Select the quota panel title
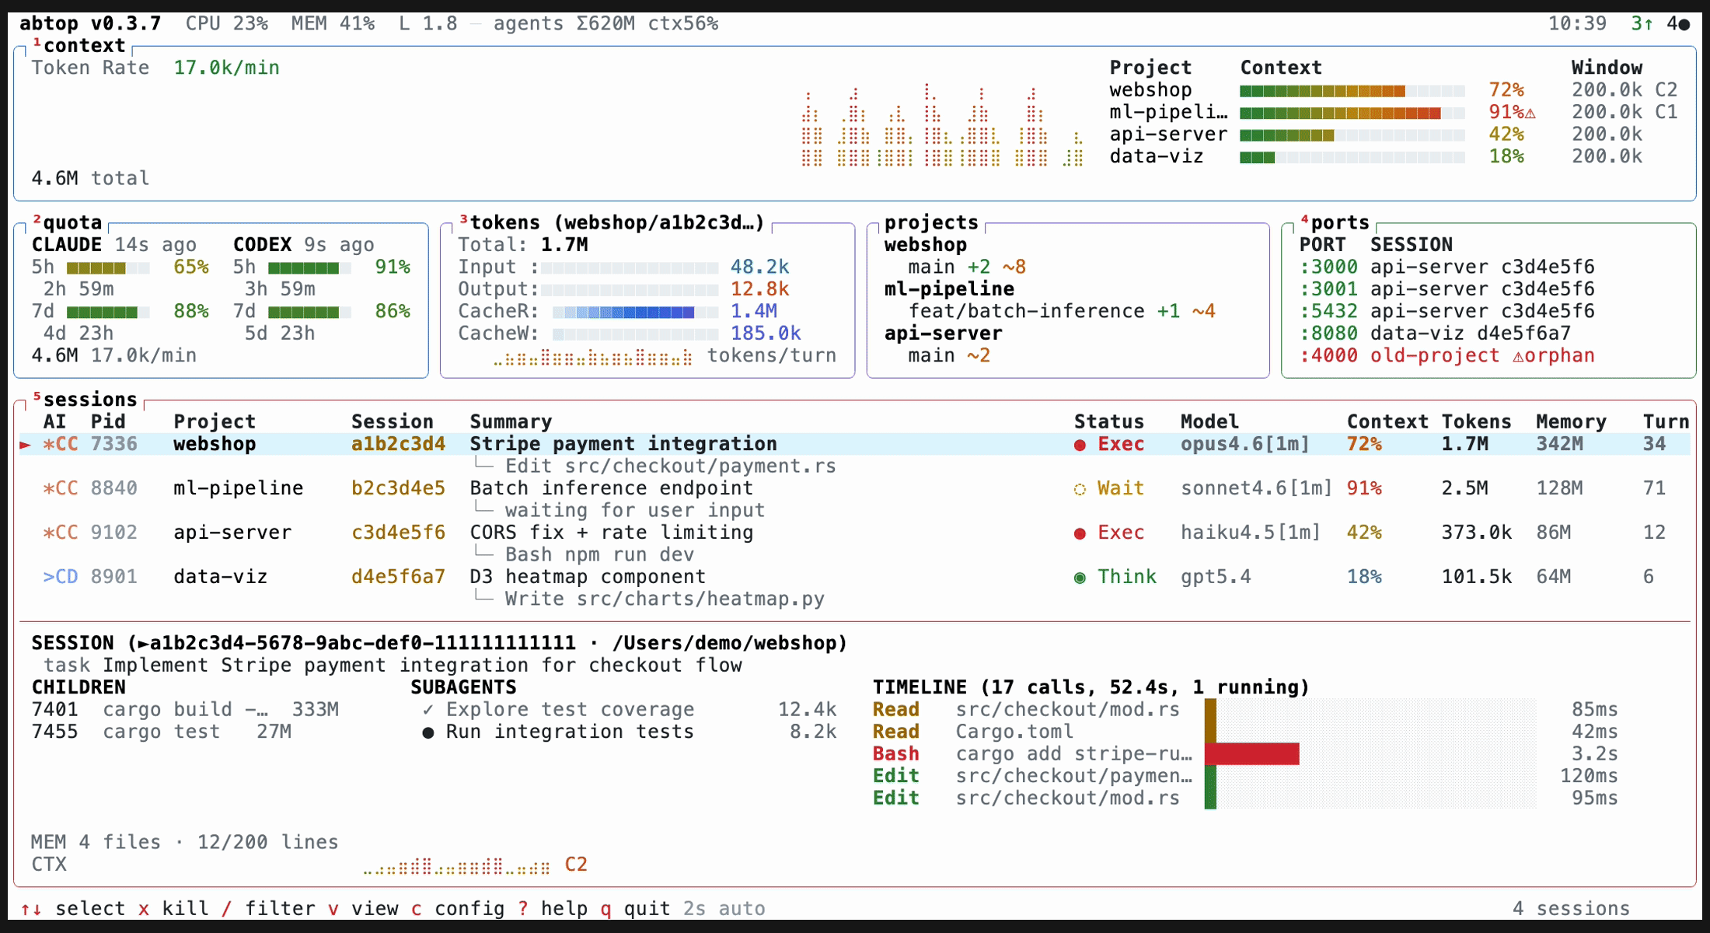 point(72,223)
